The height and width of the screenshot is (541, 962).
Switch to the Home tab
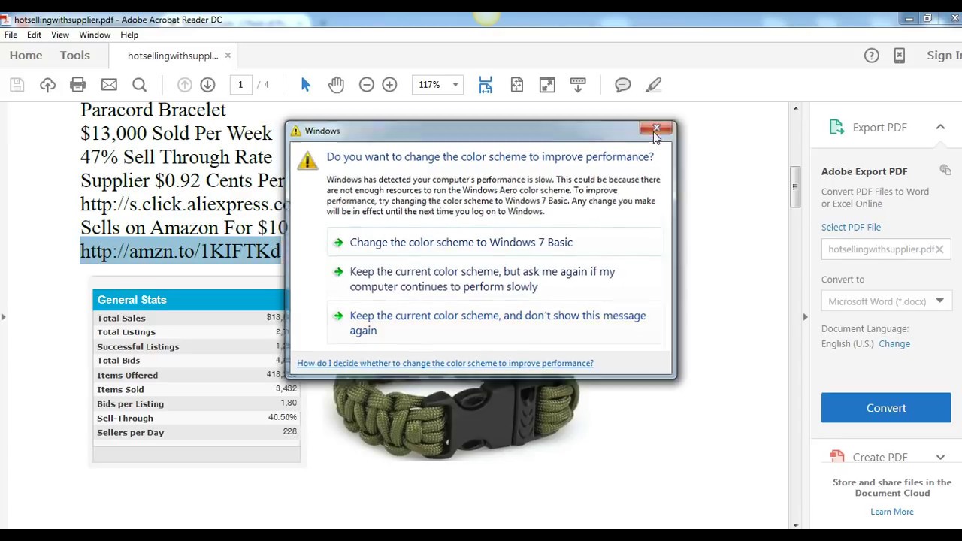(x=26, y=55)
